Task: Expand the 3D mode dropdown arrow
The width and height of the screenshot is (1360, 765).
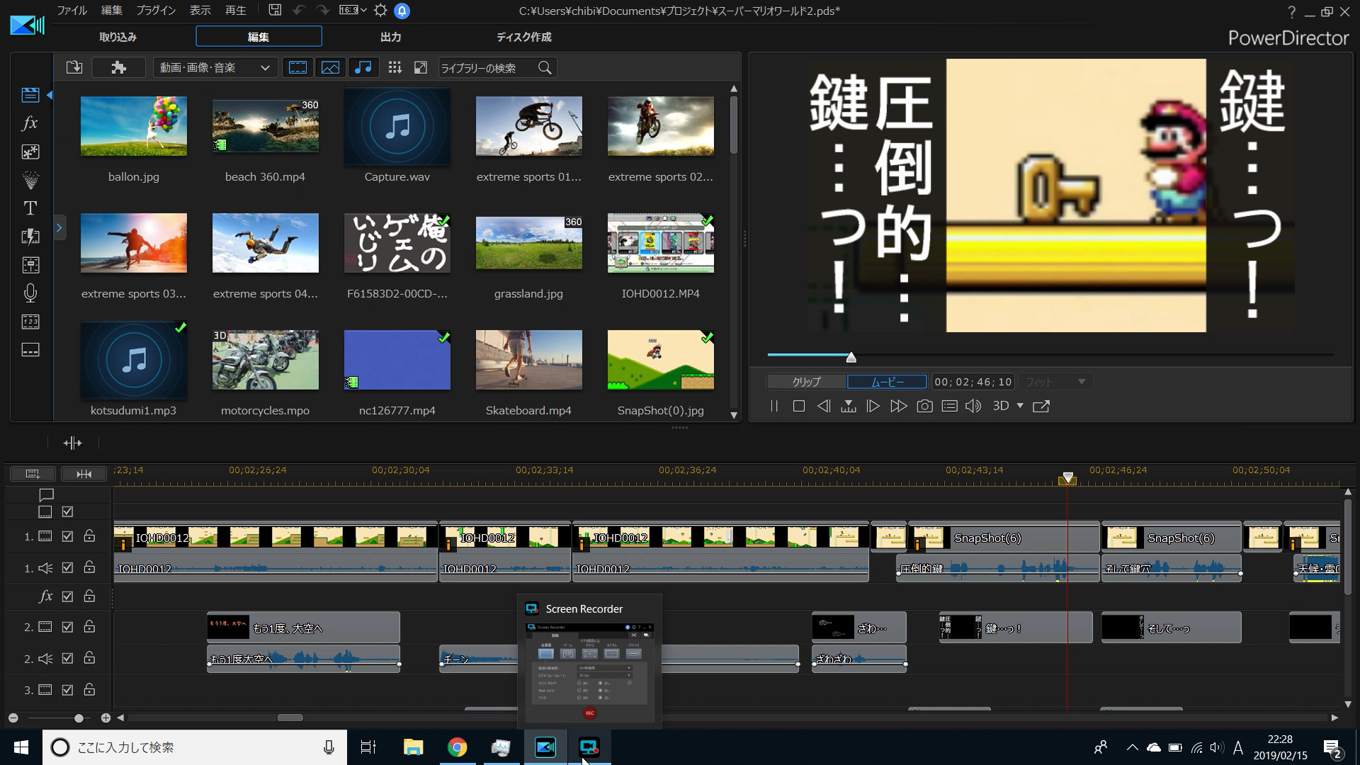Action: click(1019, 406)
